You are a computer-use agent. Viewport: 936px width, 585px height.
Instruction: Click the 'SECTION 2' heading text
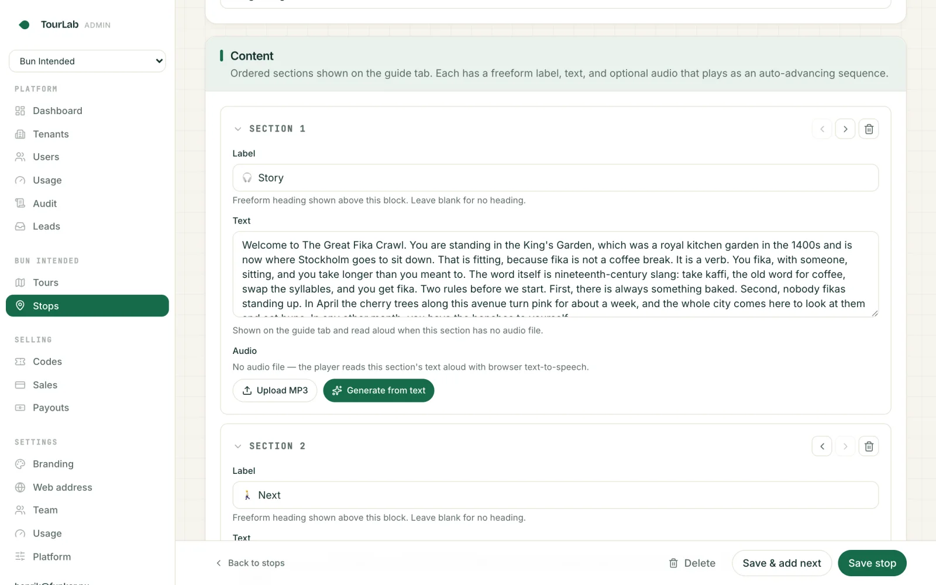click(277, 446)
